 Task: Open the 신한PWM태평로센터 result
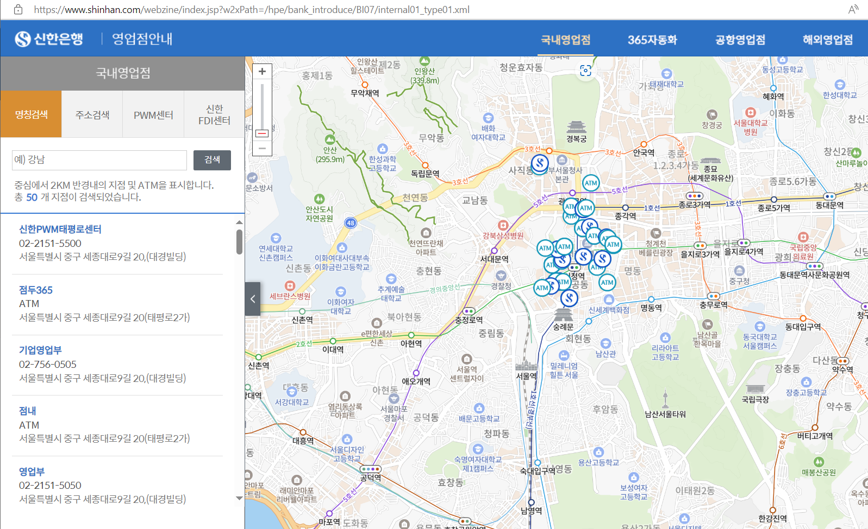coord(60,229)
